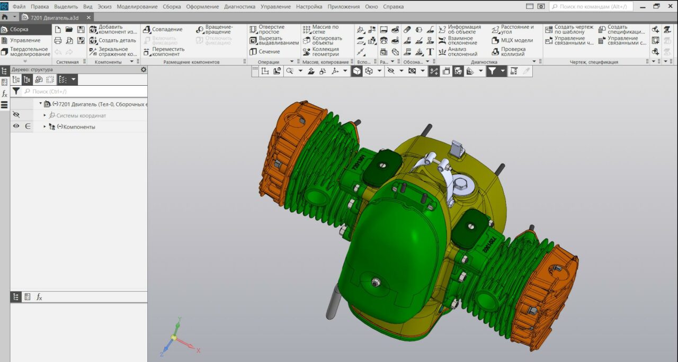The height and width of the screenshot is (362, 678).
Task: Open the Моделирование menu
Action: 137,6
